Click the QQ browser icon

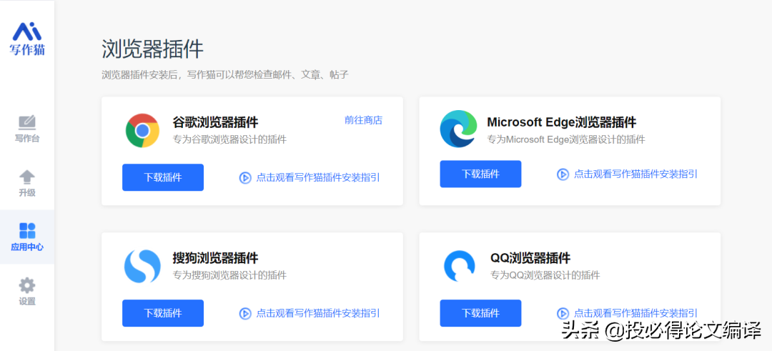[x=460, y=267]
